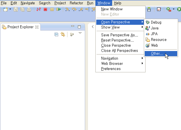Select the Project Explorer tab
The height and width of the screenshot is (130, 181).
click(x=20, y=27)
